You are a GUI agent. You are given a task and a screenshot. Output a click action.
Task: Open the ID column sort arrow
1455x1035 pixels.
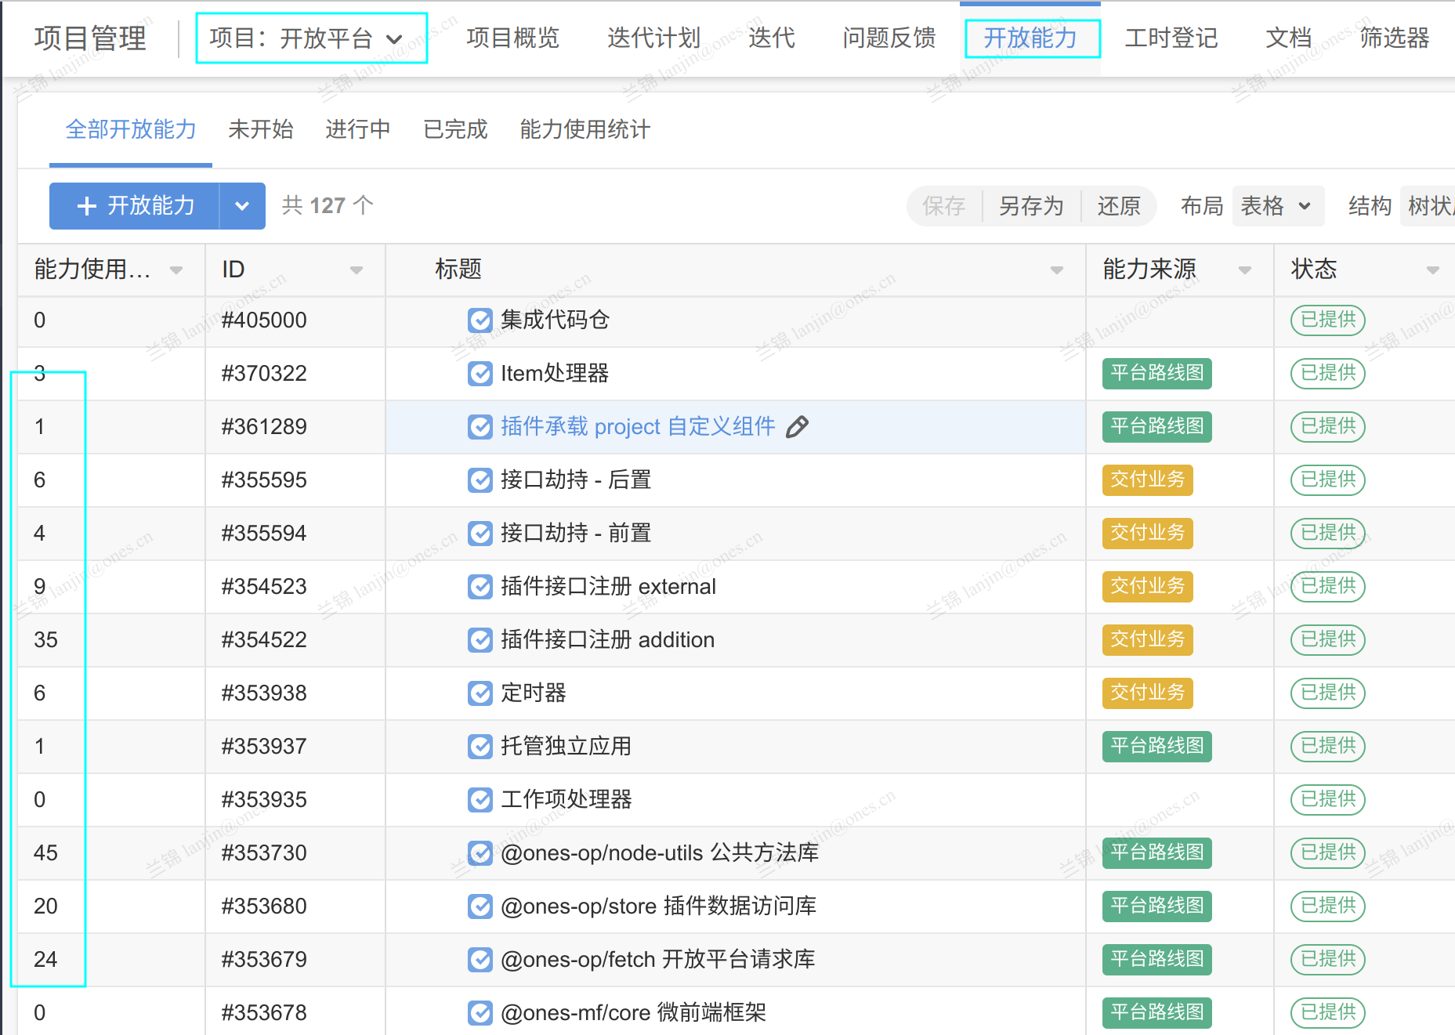tap(357, 270)
